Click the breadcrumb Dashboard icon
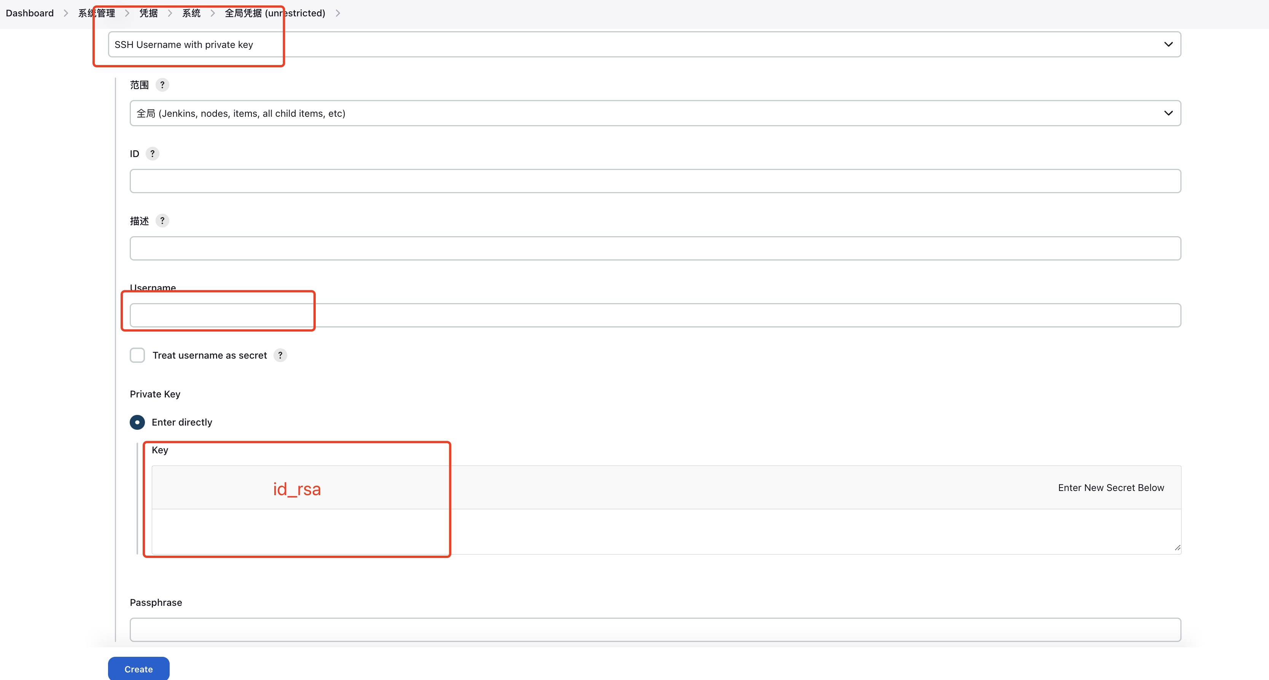 30,13
